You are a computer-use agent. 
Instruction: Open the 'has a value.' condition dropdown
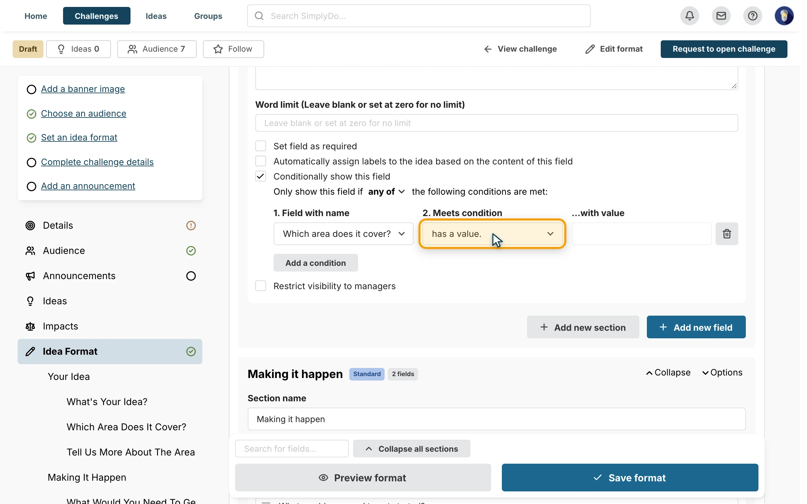pyautogui.click(x=492, y=234)
